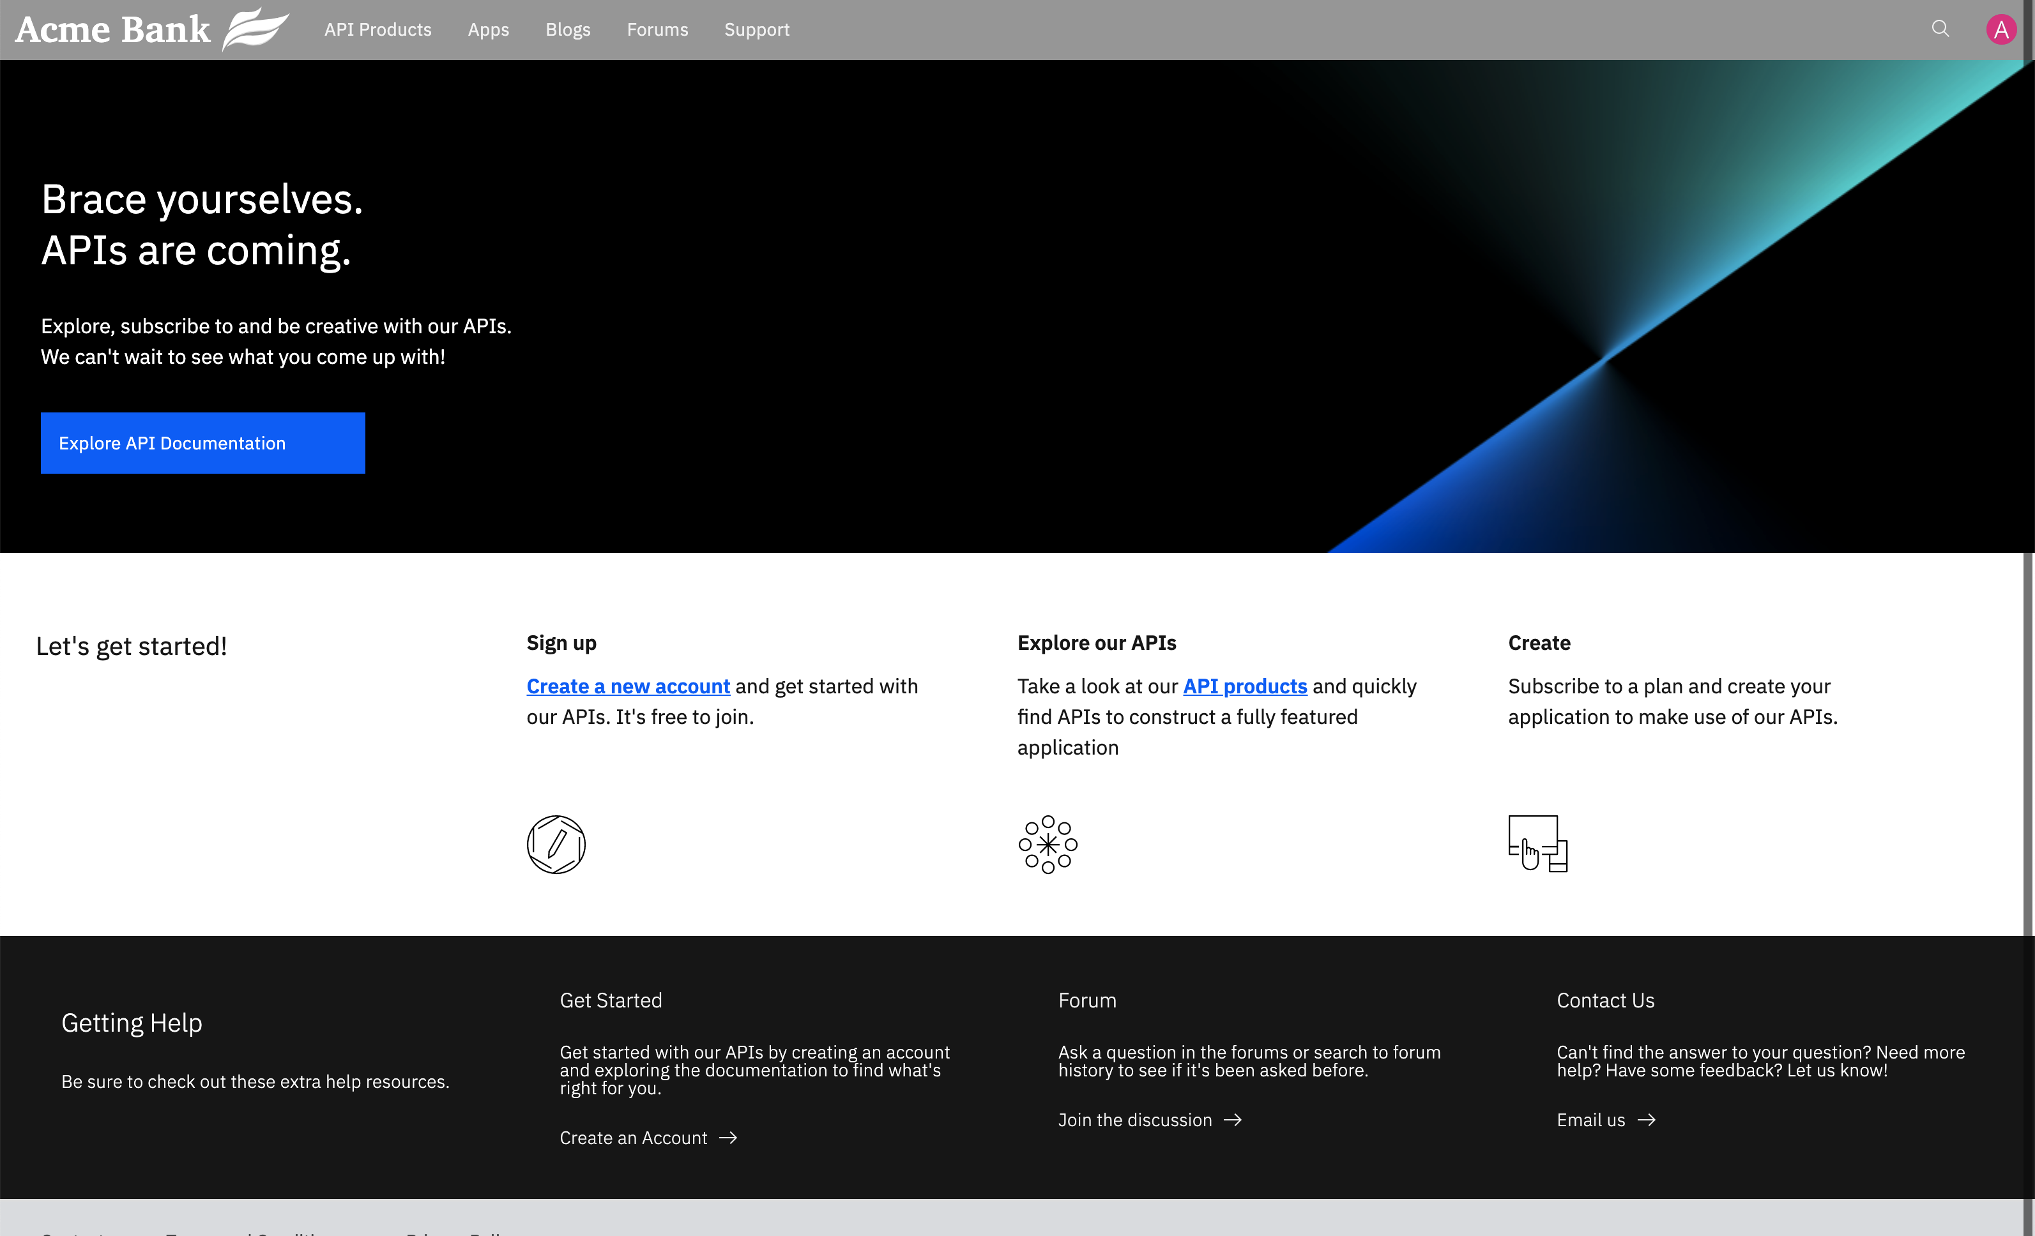Image resolution: width=2035 pixels, height=1236 pixels.
Task: Go to the Forums section
Action: point(657,29)
